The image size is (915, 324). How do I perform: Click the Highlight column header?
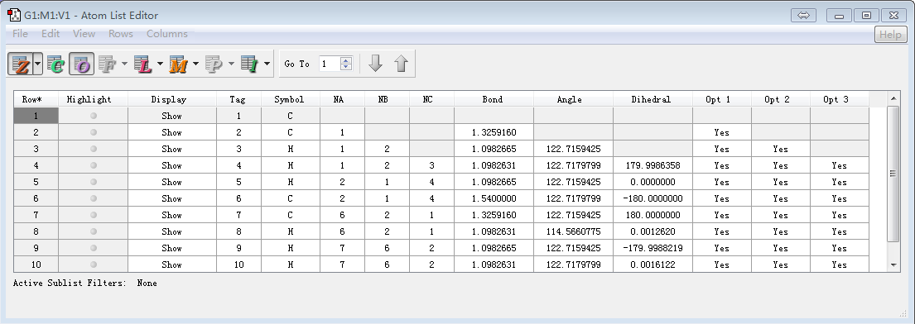coord(94,99)
